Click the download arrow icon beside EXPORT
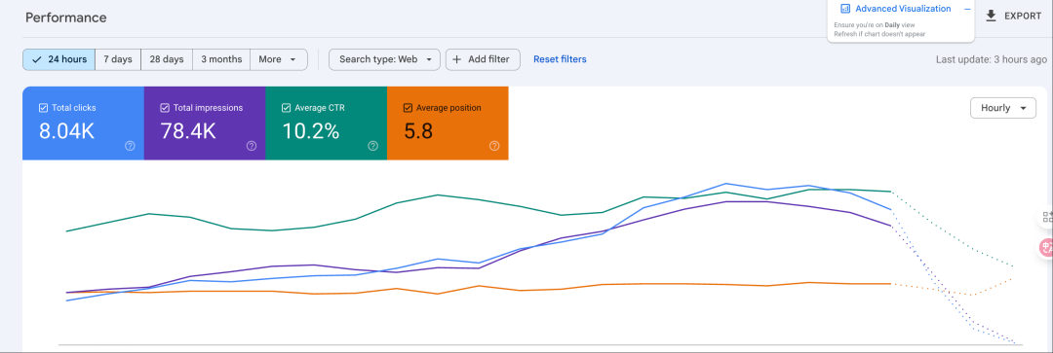 992,17
